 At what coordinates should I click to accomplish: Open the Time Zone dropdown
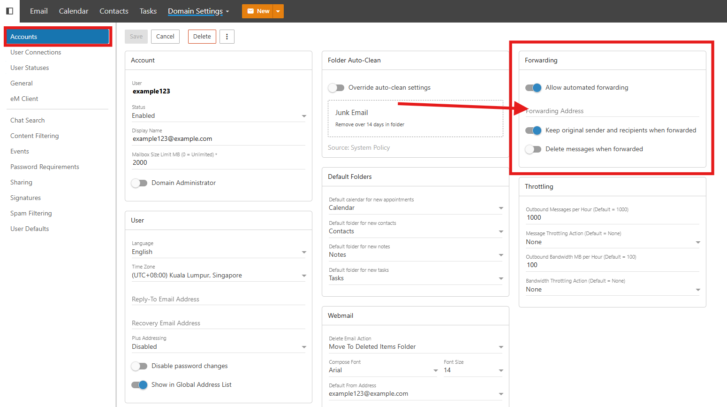pyautogui.click(x=219, y=276)
